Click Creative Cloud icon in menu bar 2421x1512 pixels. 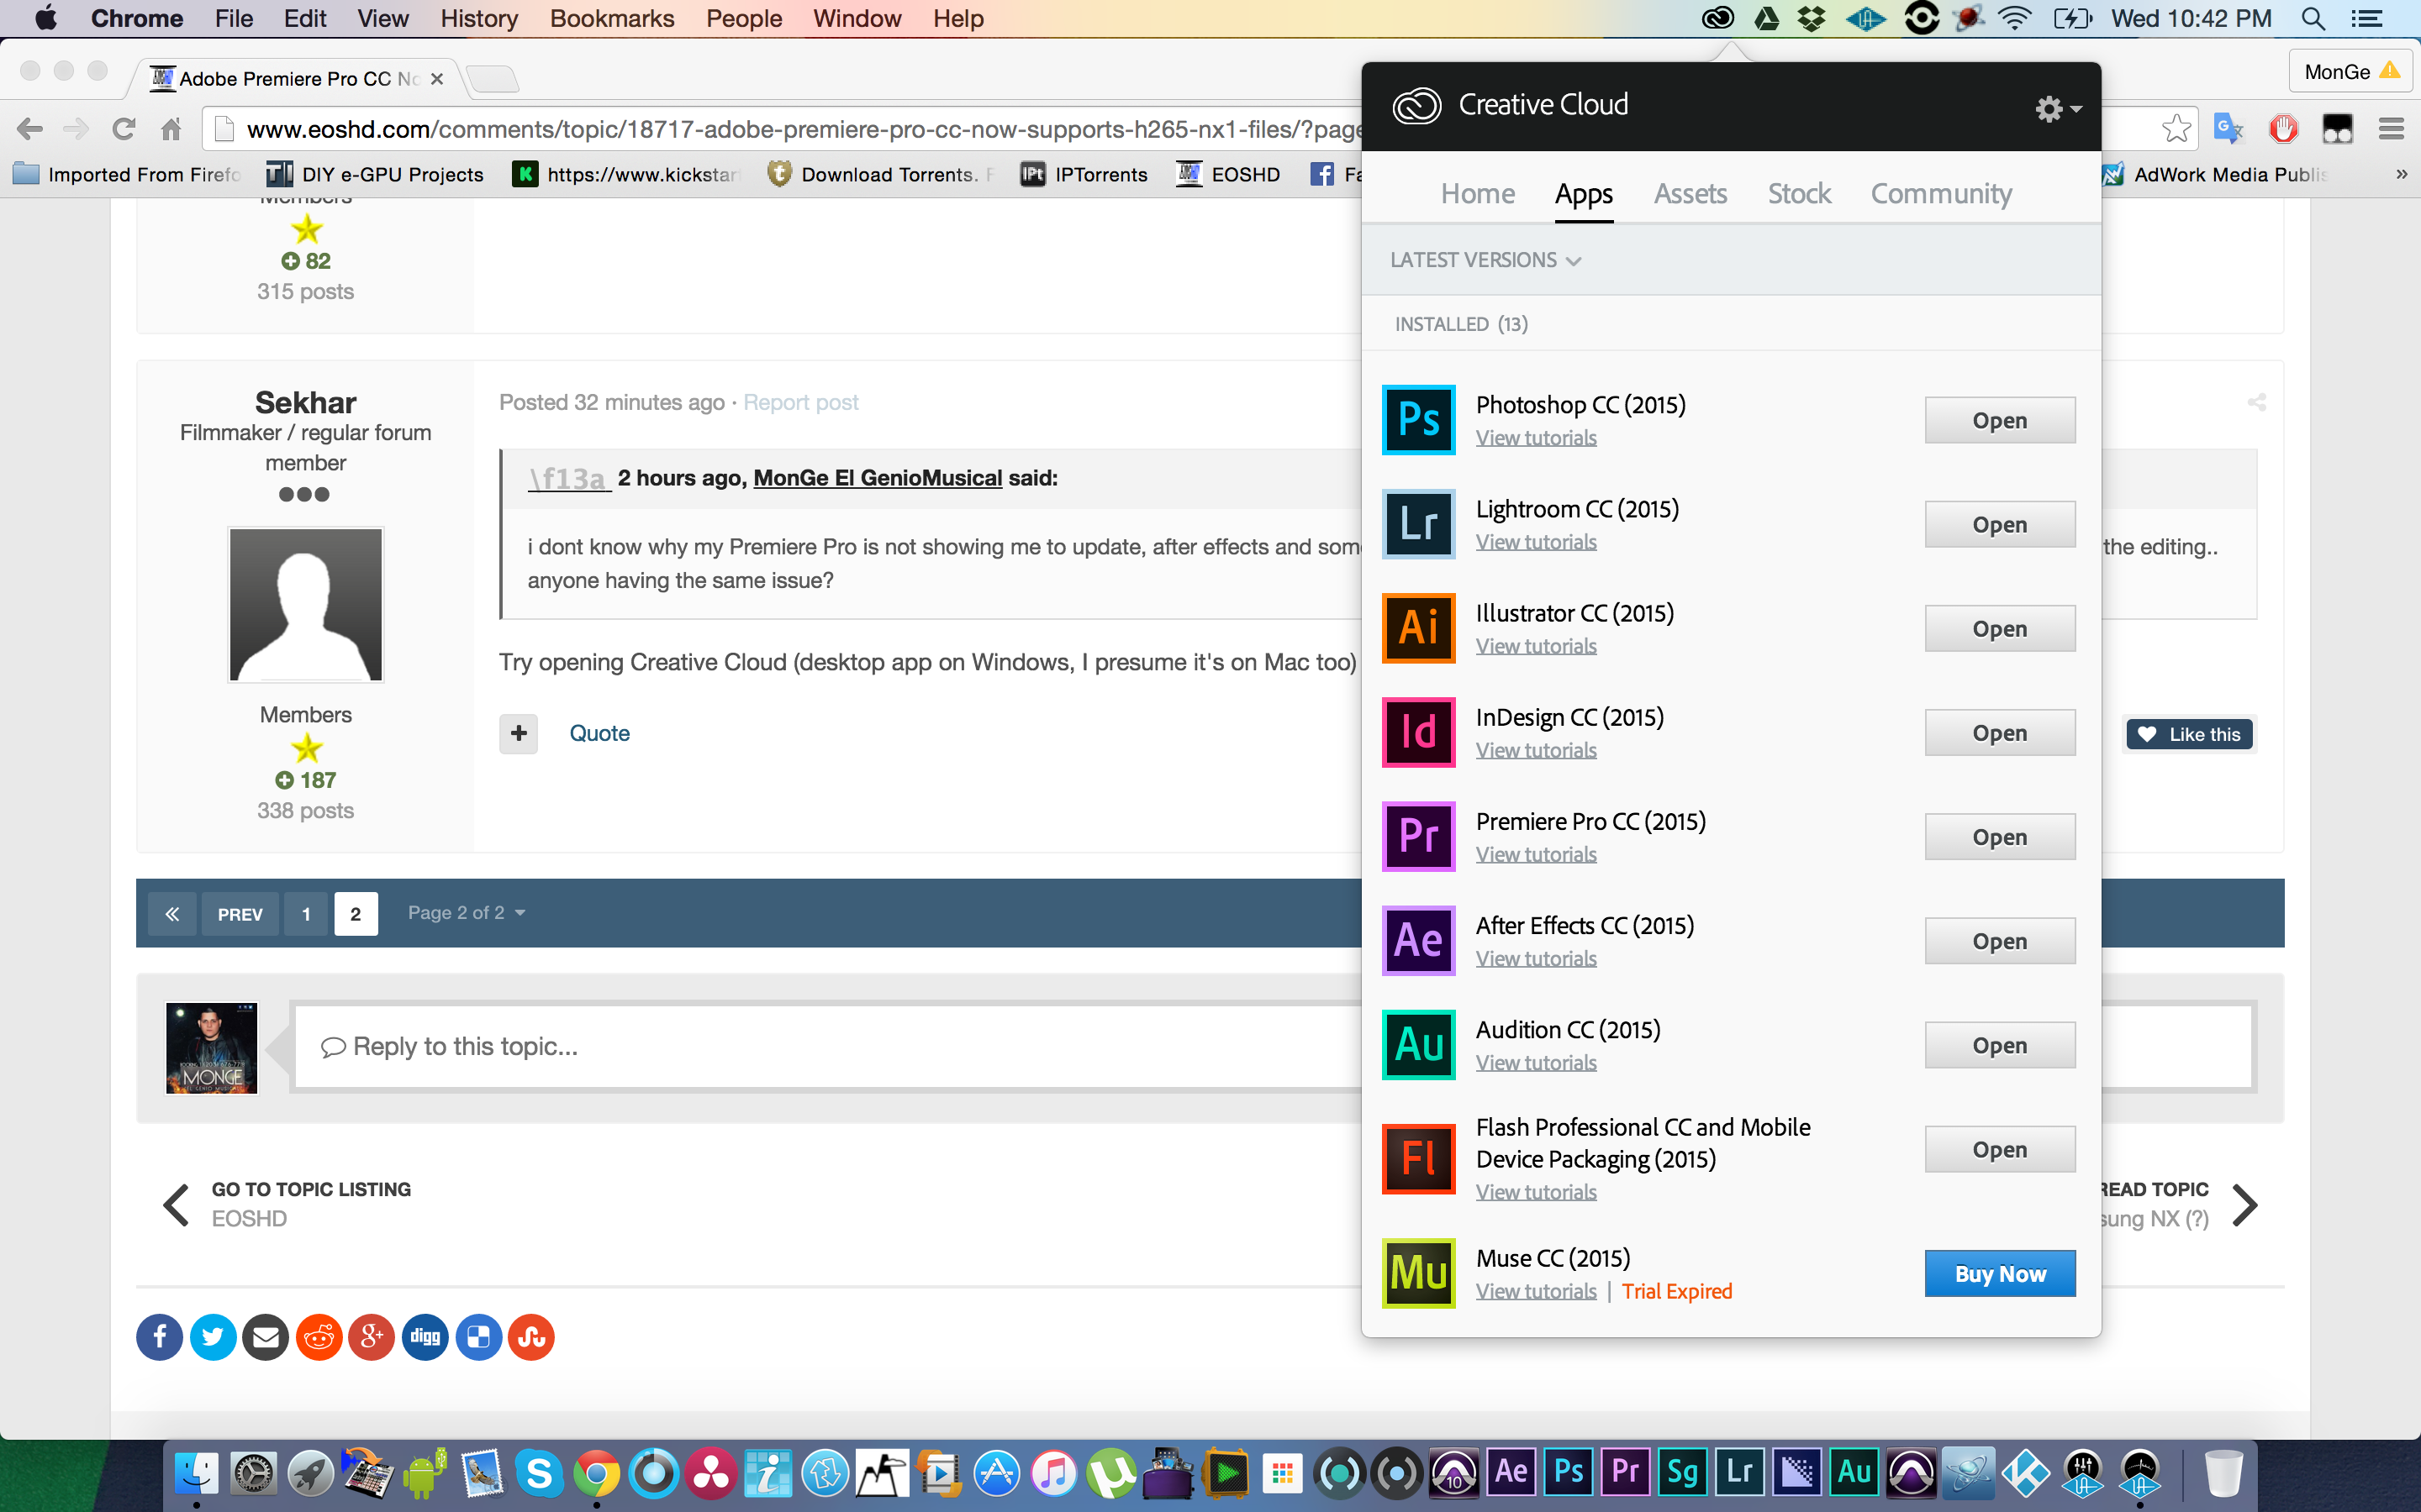click(x=1717, y=18)
